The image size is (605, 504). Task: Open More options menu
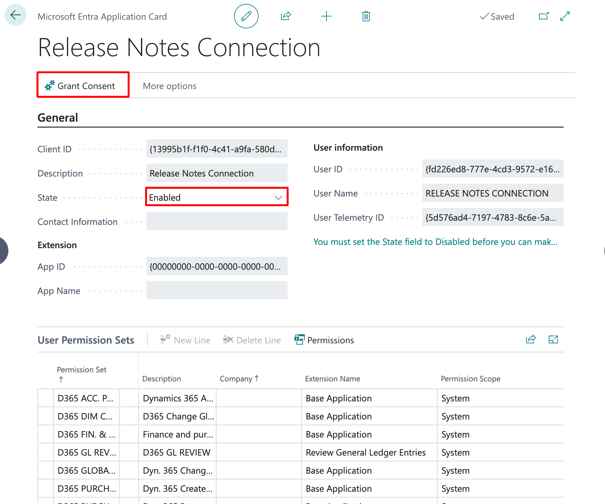(169, 86)
